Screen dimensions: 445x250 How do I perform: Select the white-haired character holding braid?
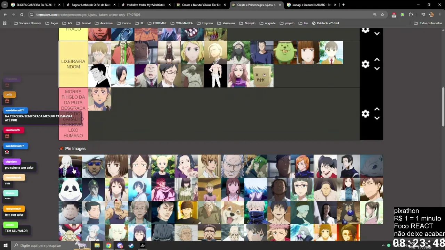coord(70,166)
